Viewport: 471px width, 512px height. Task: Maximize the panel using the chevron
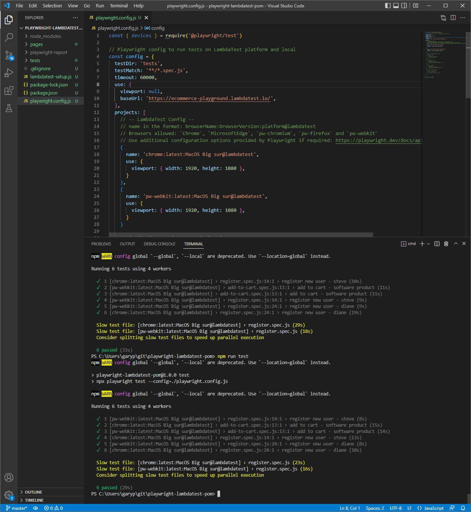pos(456,243)
